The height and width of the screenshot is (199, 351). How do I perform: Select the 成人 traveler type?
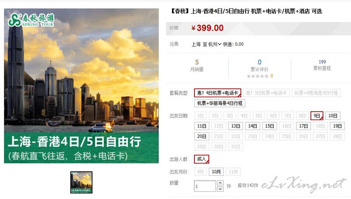click(201, 159)
